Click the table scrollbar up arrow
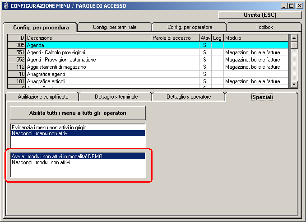The height and width of the screenshot is (222, 306). coord(294,38)
